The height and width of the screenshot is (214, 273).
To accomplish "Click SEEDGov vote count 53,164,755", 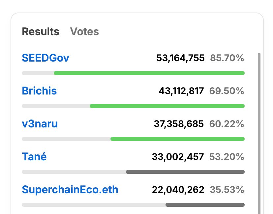I will (x=180, y=58).
